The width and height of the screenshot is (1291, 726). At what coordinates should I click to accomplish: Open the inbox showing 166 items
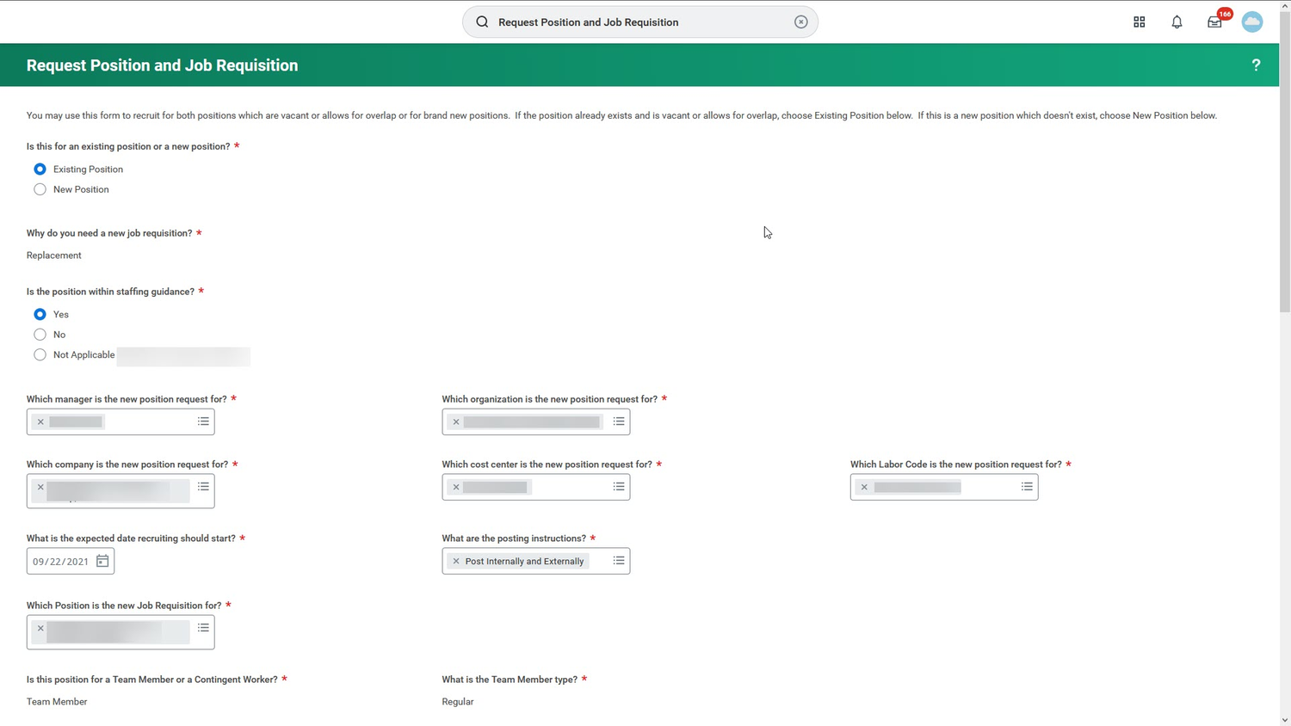[1214, 22]
